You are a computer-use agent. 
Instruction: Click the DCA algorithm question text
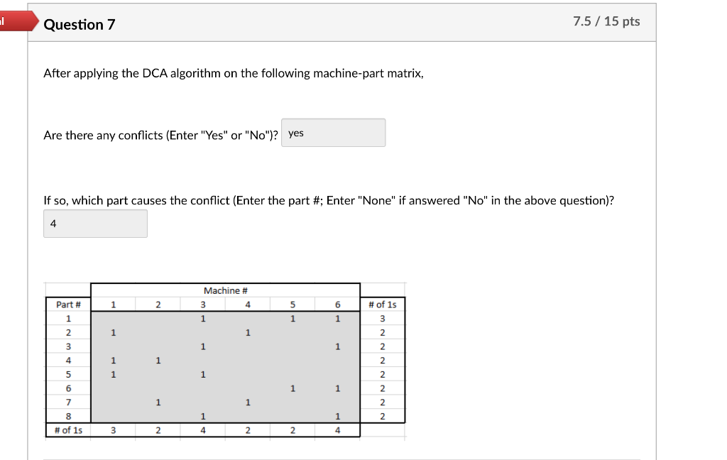234,73
